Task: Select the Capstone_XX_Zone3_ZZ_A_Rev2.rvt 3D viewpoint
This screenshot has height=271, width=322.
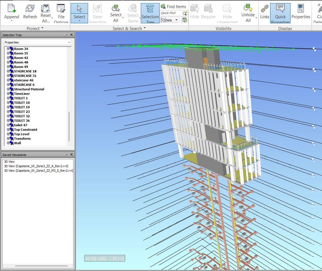Action: 36,166
